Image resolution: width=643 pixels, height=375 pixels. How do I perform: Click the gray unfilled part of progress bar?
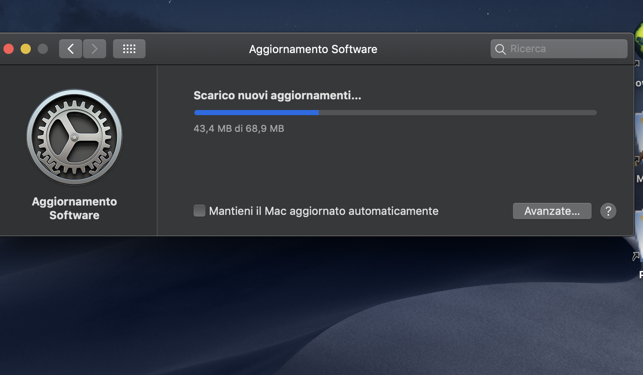(x=458, y=113)
